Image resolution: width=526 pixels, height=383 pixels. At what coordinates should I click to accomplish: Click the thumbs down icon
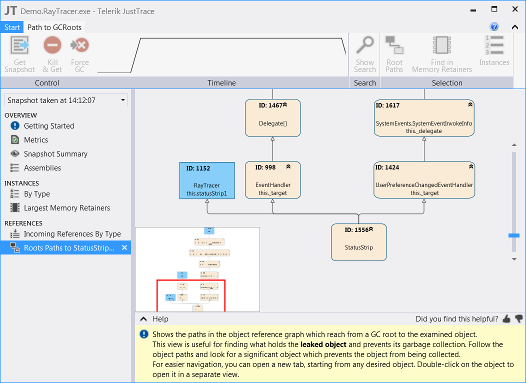pyautogui.click(x=518, y=318)
